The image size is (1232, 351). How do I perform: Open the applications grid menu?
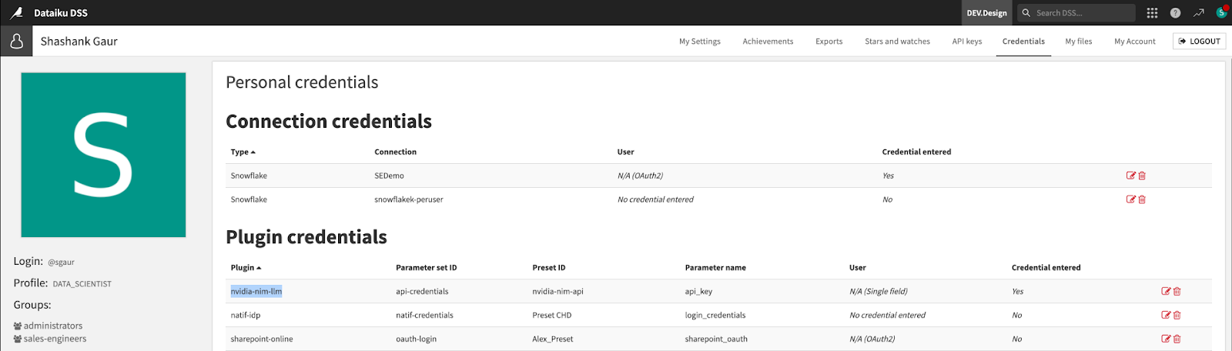1152,13
